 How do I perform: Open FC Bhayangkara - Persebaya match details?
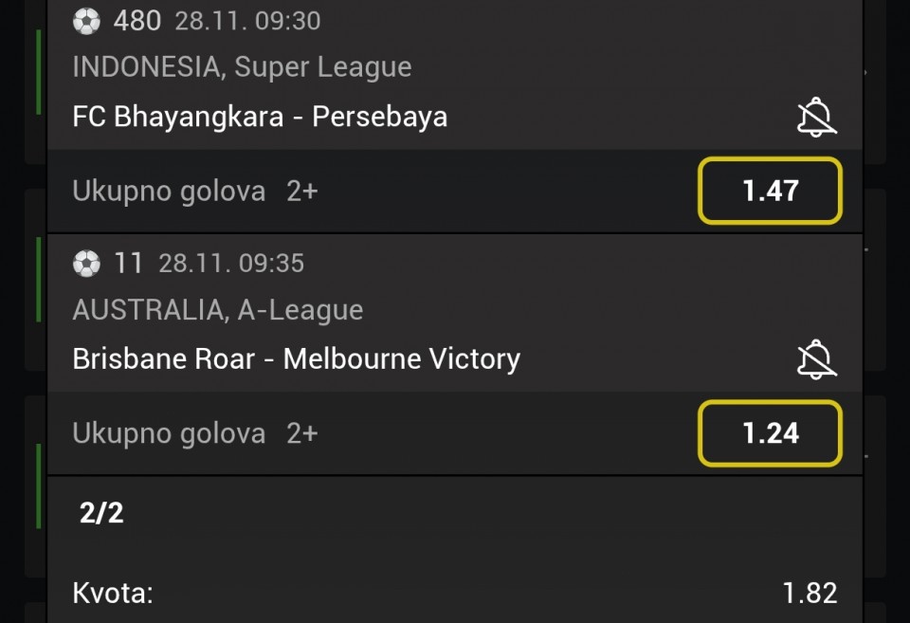(260, 117)
